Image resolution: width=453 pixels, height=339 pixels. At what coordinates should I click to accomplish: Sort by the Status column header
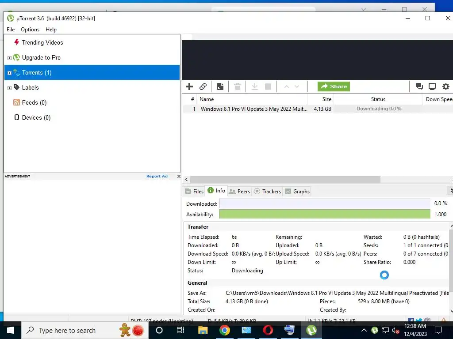coord(378,99)
